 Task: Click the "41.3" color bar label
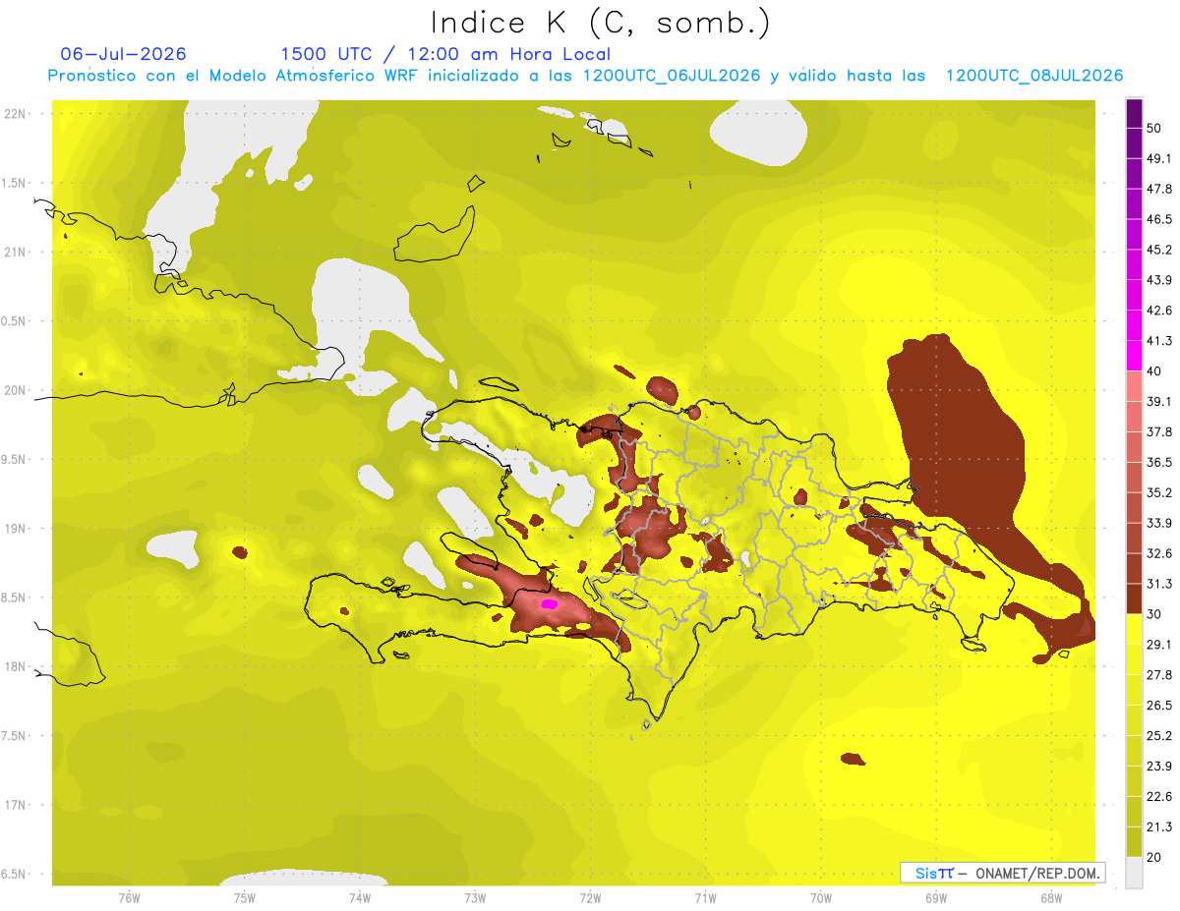[1159, 341]
